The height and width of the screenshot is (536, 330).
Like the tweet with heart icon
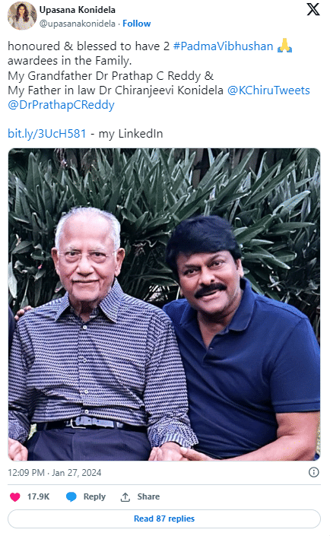(x=15, y=496)
